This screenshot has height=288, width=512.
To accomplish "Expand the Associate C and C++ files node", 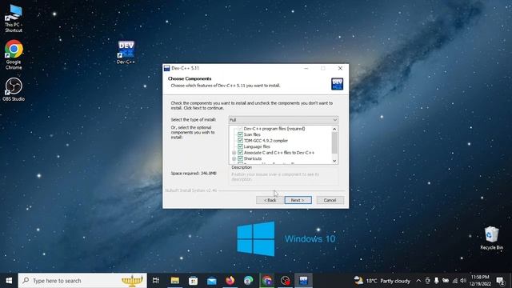I will pyautogui.click(x=234, y=153).
